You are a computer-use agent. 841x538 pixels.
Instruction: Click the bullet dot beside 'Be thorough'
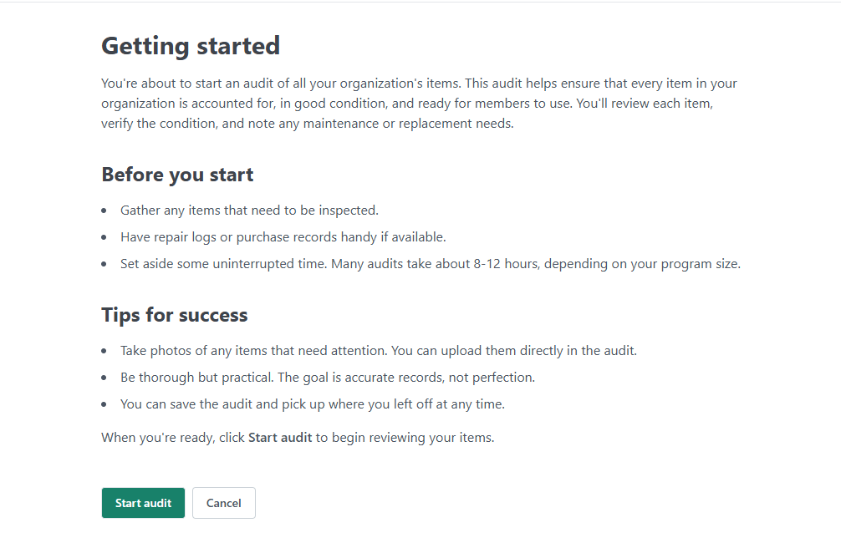(104, 378)
